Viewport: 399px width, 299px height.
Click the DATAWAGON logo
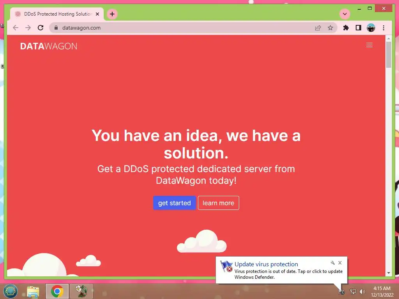[49, 46]
